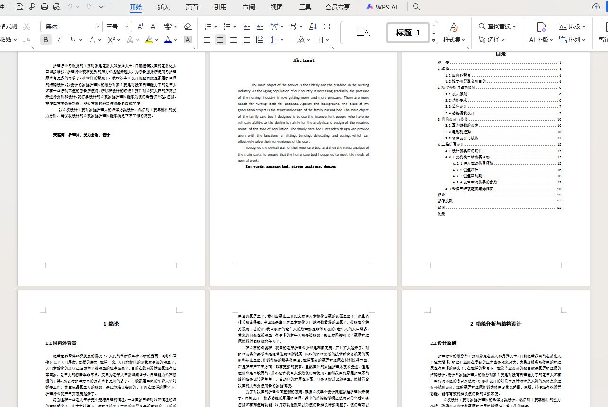The width and height of the screenshot is (608, 407).
Task: Click the Redo arrow icon
Action: [x=89, y=7]
